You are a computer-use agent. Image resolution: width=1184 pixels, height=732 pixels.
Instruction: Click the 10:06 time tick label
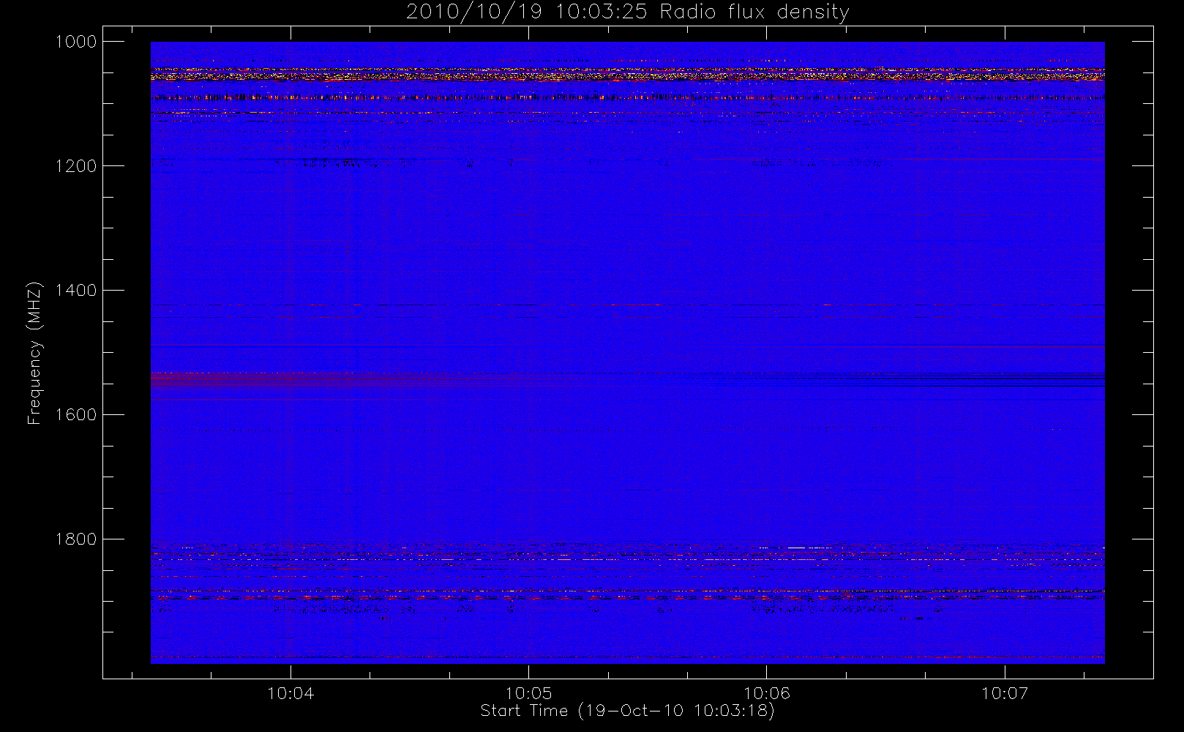click(x=766, y=692)
